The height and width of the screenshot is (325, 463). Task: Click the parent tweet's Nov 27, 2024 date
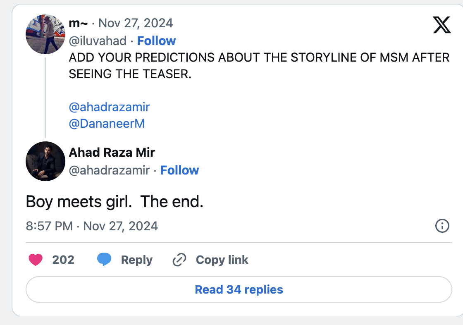coord(136,23)
